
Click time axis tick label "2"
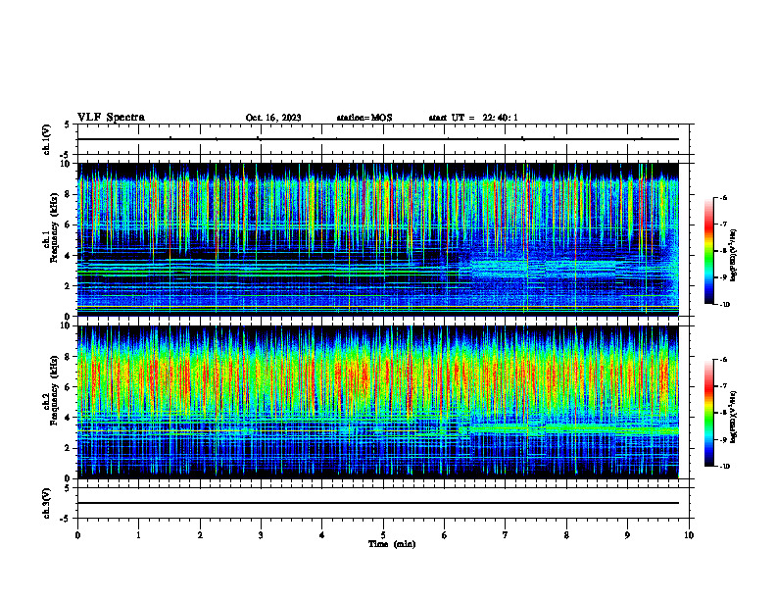tap(200, 535)
